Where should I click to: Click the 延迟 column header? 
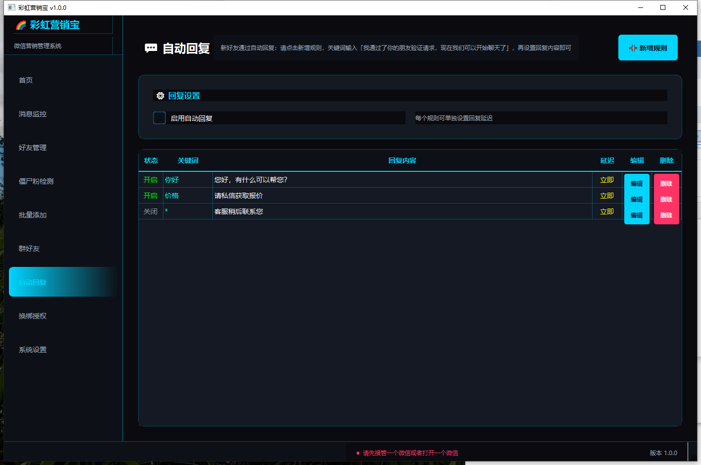(x=607, y=160)
